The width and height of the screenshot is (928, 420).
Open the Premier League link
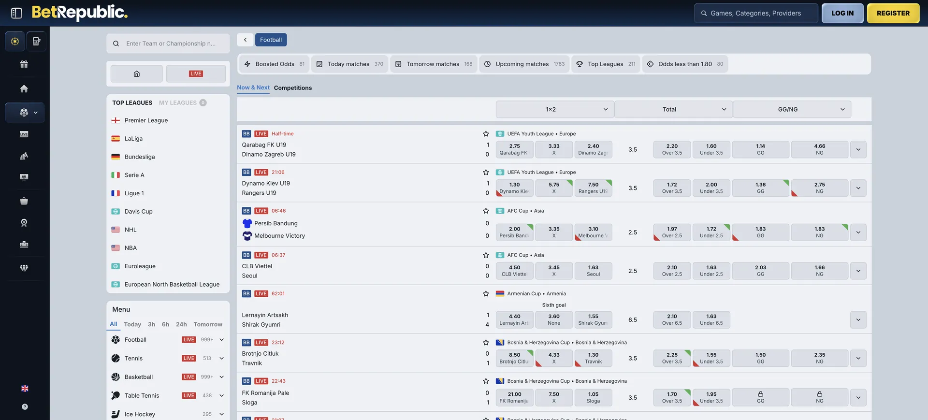pyautogui.click(x=146, y=120)
